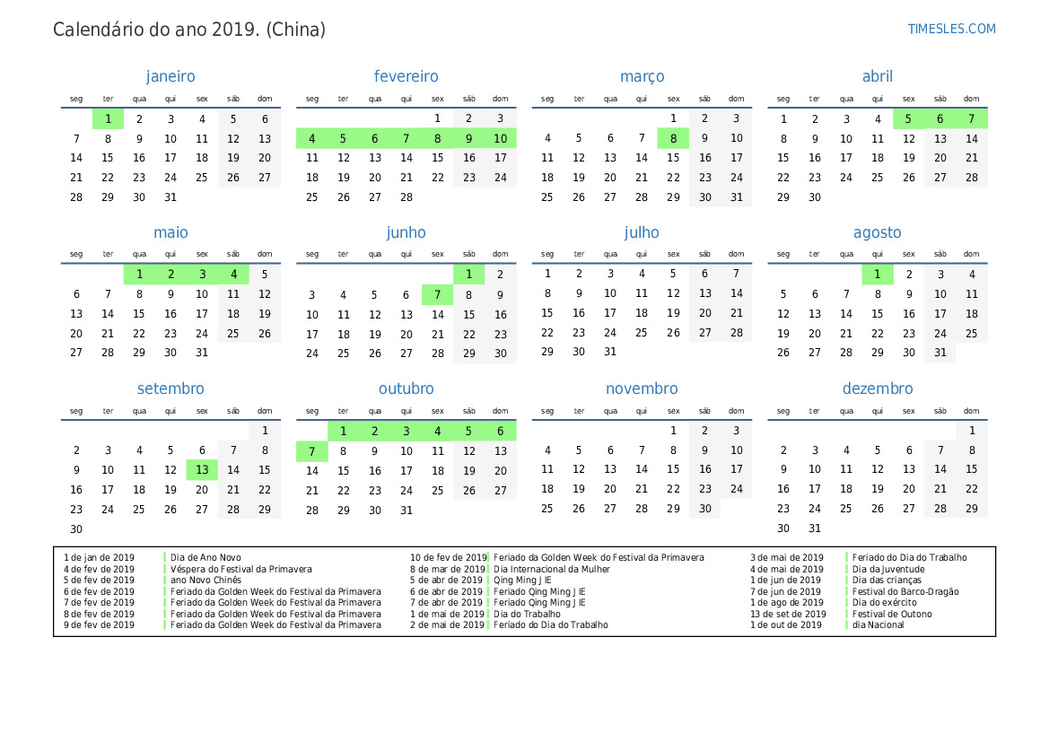
Task: Open the TIMESLES.COM link
Action: click(x=951, y=29)
